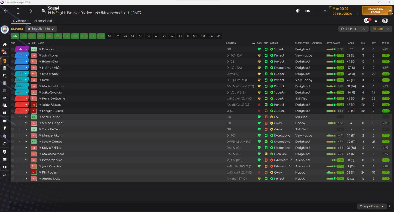
Task: Toggle selection circle for Kyle Walker row
Action: (x=13, y=74)
